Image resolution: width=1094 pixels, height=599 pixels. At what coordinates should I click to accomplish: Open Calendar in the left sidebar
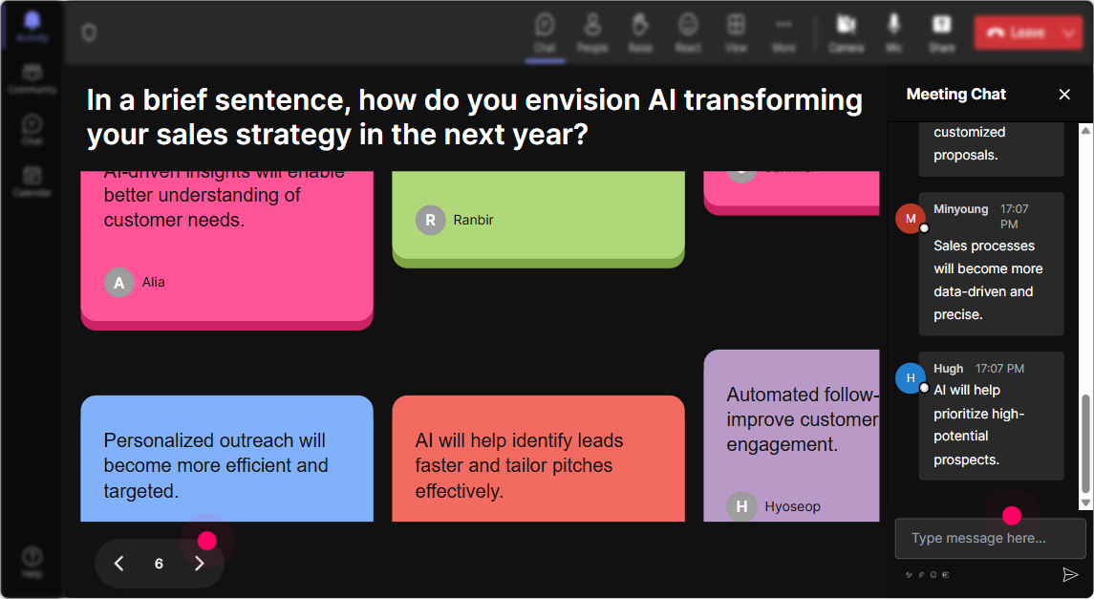(32, 182)
